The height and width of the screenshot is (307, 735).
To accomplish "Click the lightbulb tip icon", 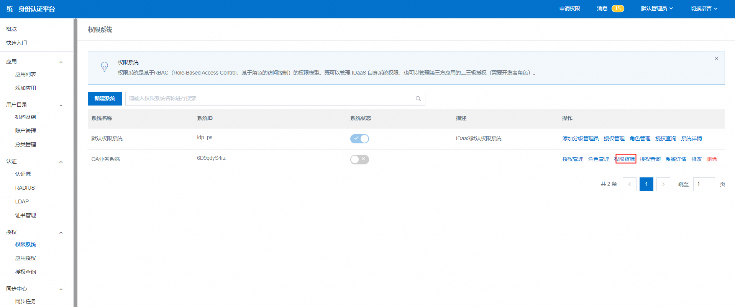I will (x=104, y=67).
